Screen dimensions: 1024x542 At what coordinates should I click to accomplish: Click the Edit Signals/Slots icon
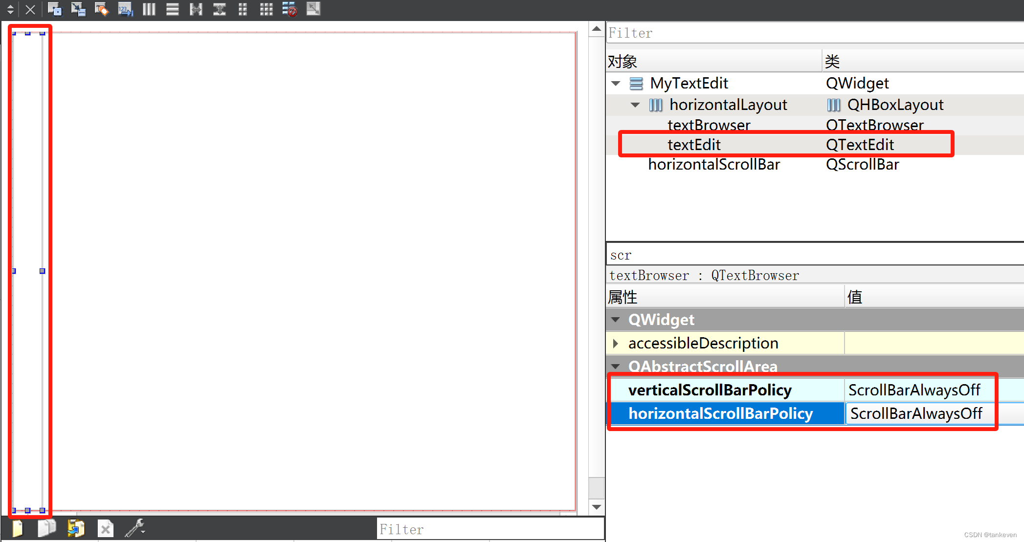(x=78, y=9)
